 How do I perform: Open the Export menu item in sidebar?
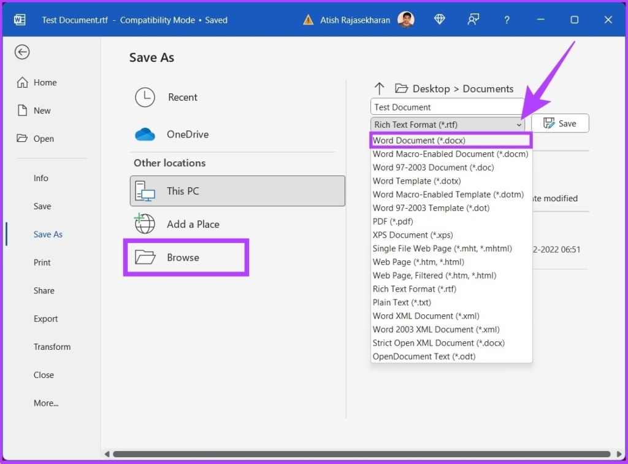46,319
